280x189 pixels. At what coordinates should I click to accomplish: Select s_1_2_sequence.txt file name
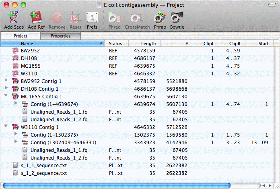click(44, 173)
